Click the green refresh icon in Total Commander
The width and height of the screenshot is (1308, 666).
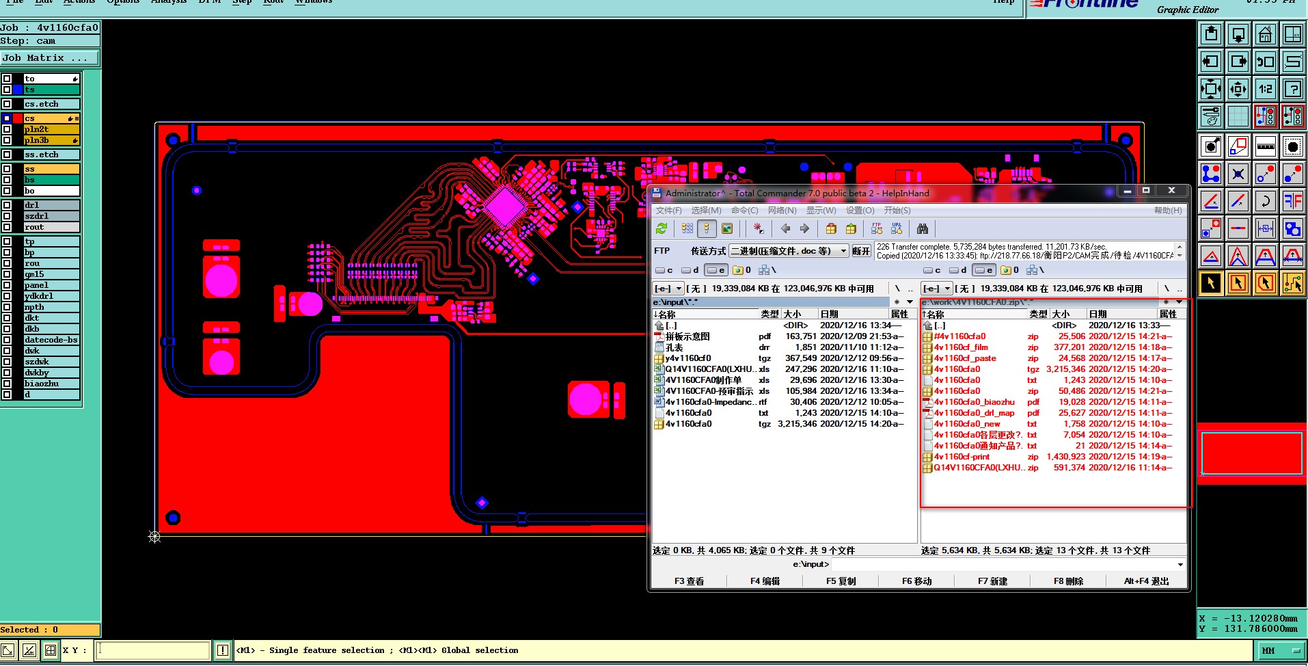[x=662, y=229]
